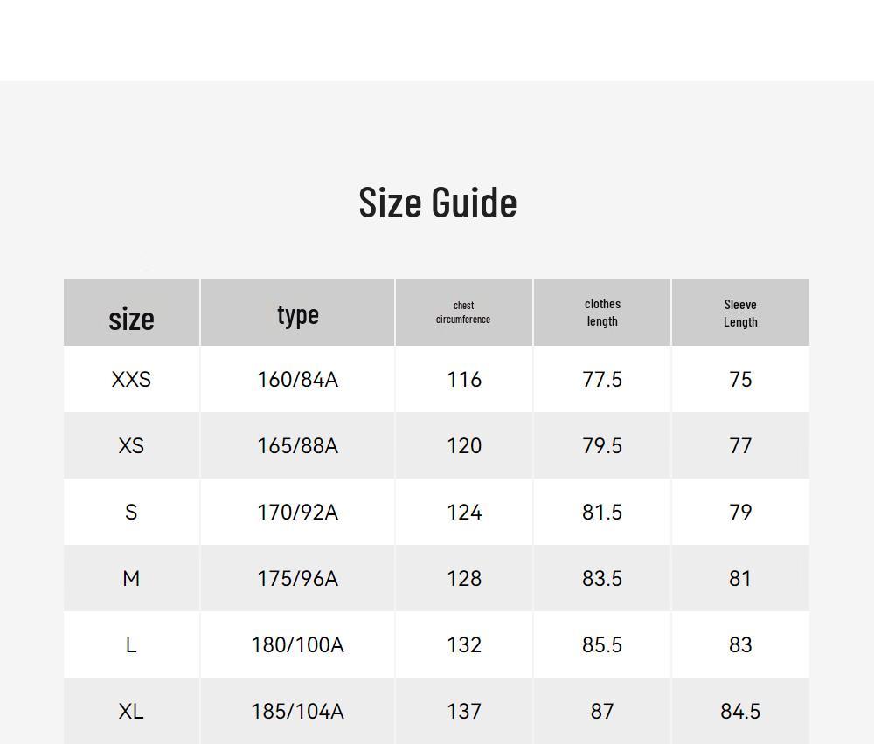Click the 175/96A type cell
The image size is (874, 744).
(298, 579)
